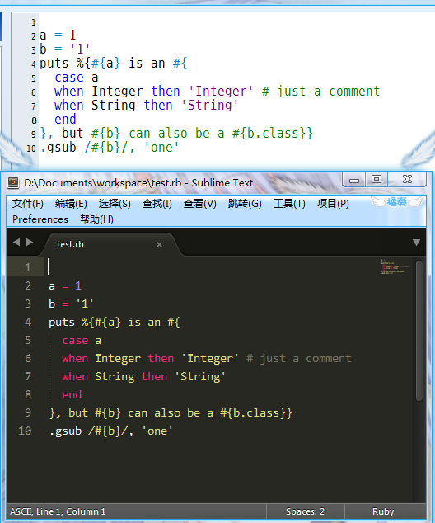Click 'case' keyword in Sublime editor
The height and width of the screenshot is (523, 435).
(75, 341)
